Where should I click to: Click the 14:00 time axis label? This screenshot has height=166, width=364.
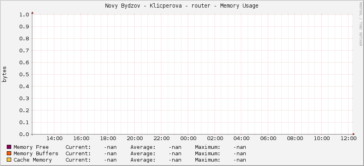54,138
